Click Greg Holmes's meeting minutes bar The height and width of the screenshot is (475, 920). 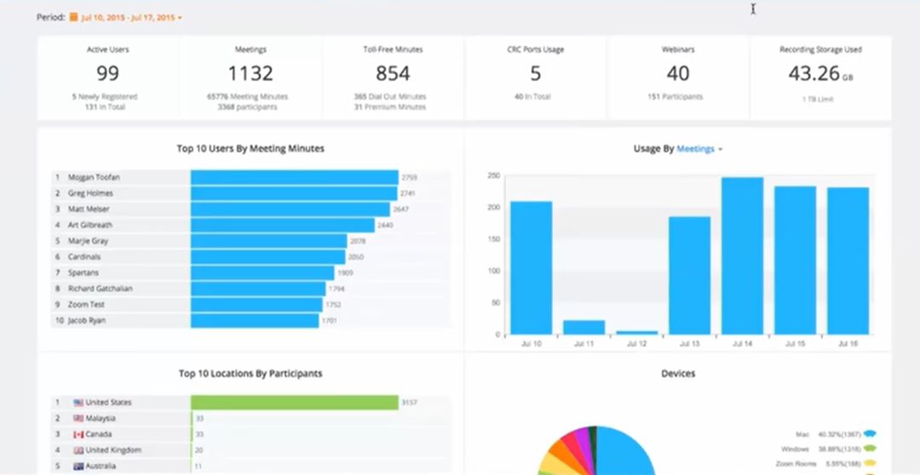coord(294,193)
